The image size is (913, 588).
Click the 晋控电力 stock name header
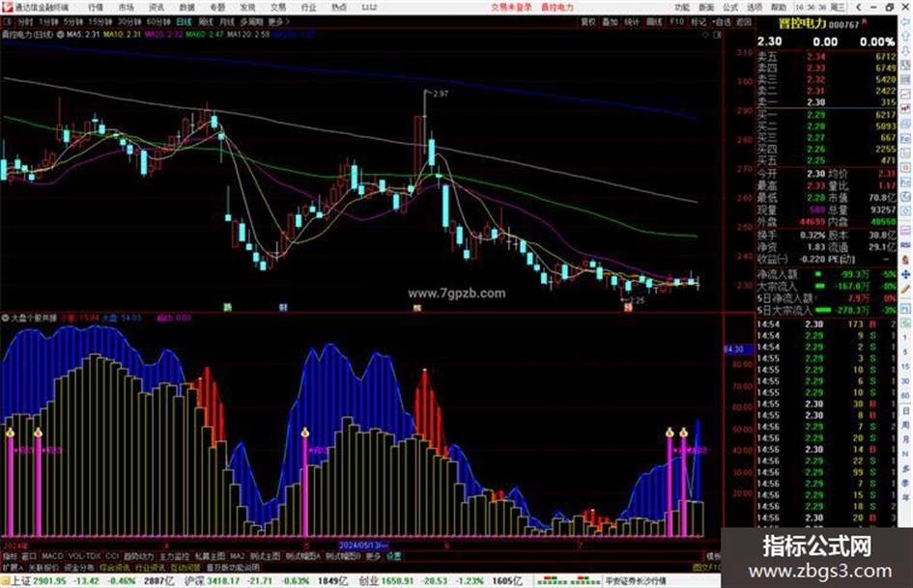coord(802,24)
